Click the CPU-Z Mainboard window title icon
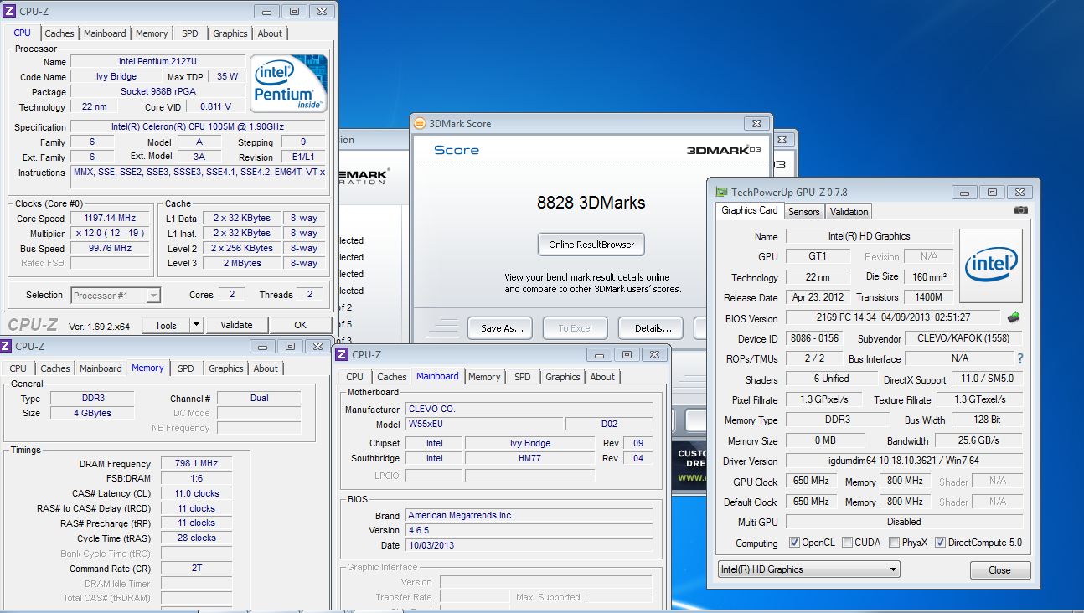 click(343, 354)
